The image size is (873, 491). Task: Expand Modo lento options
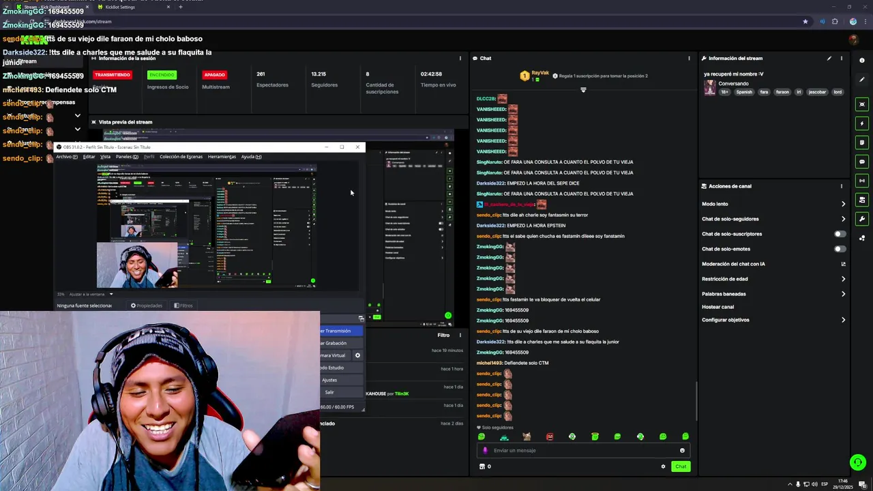[843, 204]
